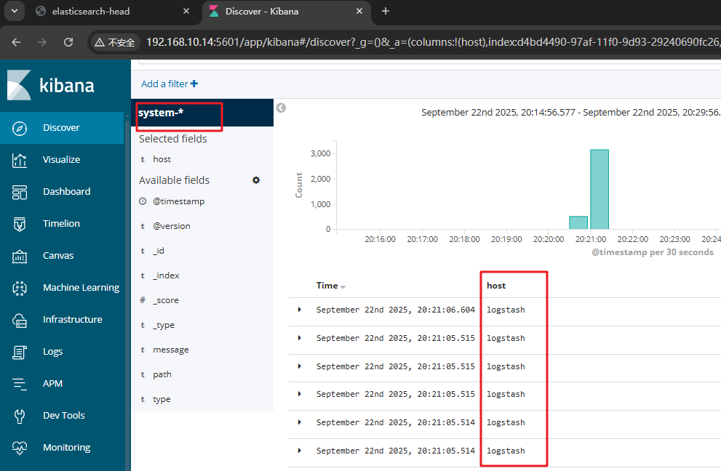This screenshot has height=471, width=721.
Task: Reload the page
Action: tap(68, 42)
